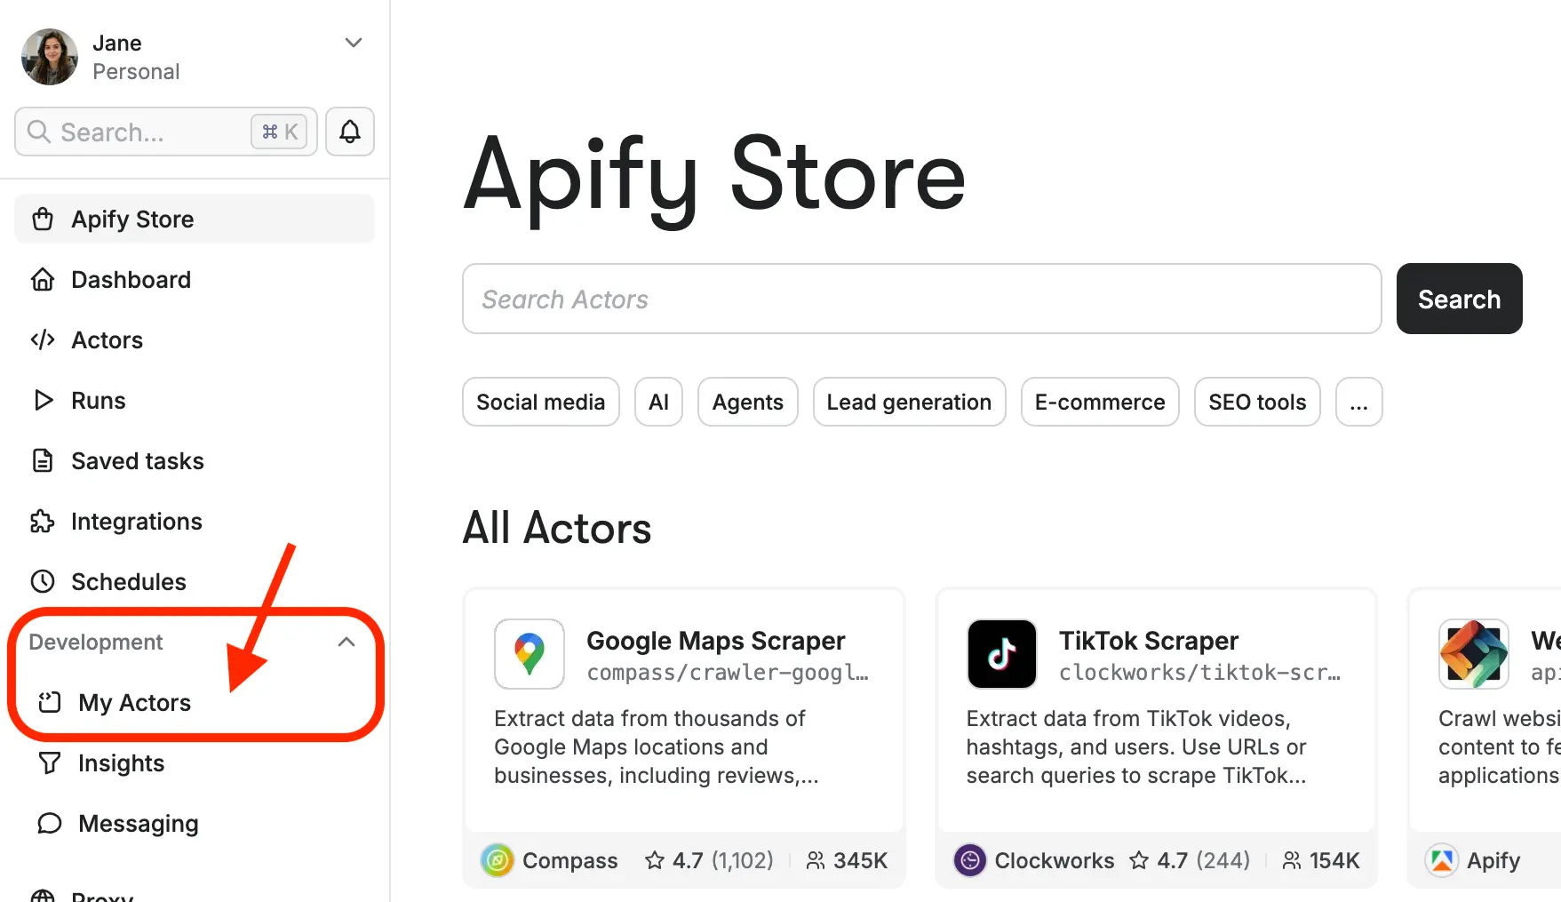Click users icon beside 154K
Screen dimensions: 1561x902
1292,860
